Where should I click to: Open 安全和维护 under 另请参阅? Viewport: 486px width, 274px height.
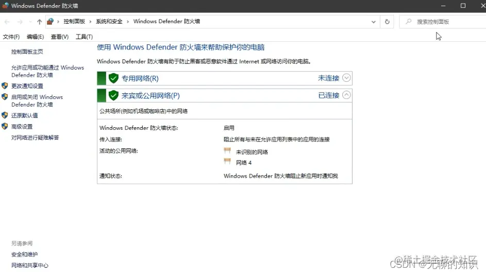coord(25,254)
